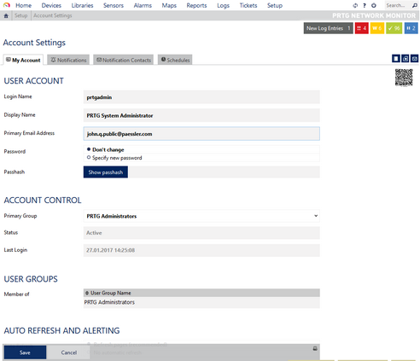Click the yellow warning sensors badge
Image resolution: width=420 pixels, height=361 pixels.
pyautogui.click(x=377, y=28)
